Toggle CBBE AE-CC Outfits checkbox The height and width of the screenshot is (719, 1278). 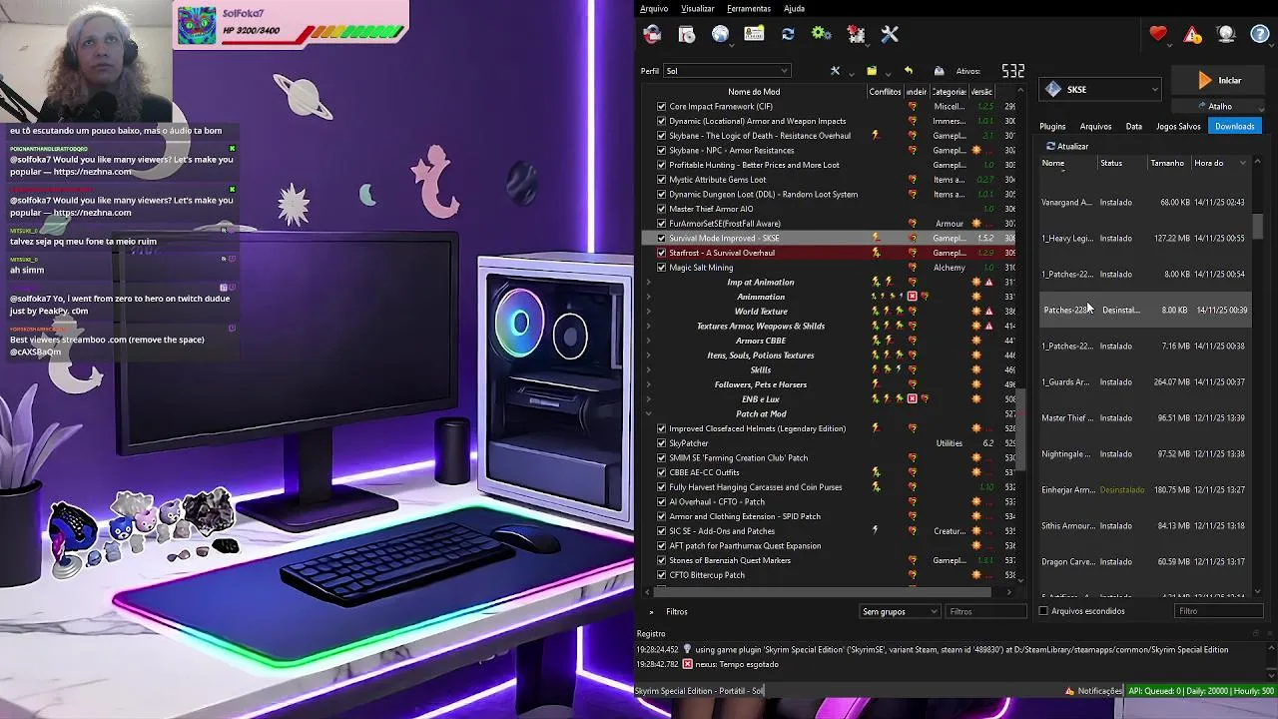click(661, 472)
